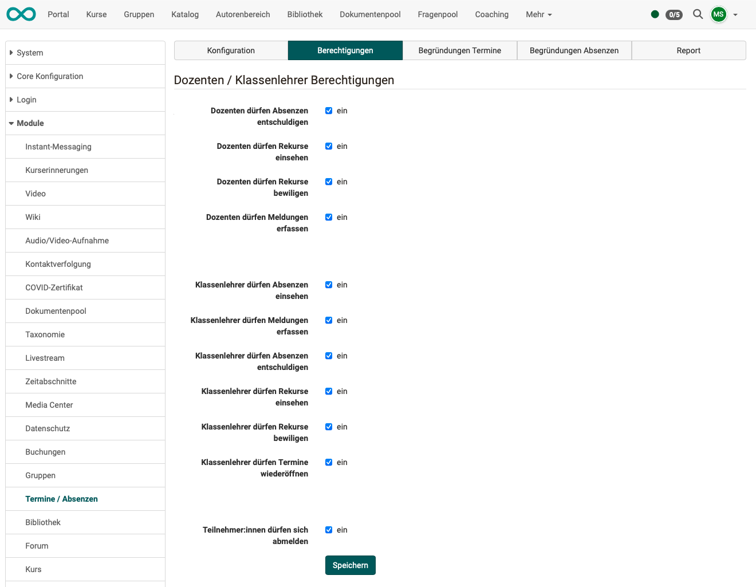Image resolution: width=756 pixels, height=587 pixels.
Task: Open the caret next to the user avatar
Action: point(735,15)
